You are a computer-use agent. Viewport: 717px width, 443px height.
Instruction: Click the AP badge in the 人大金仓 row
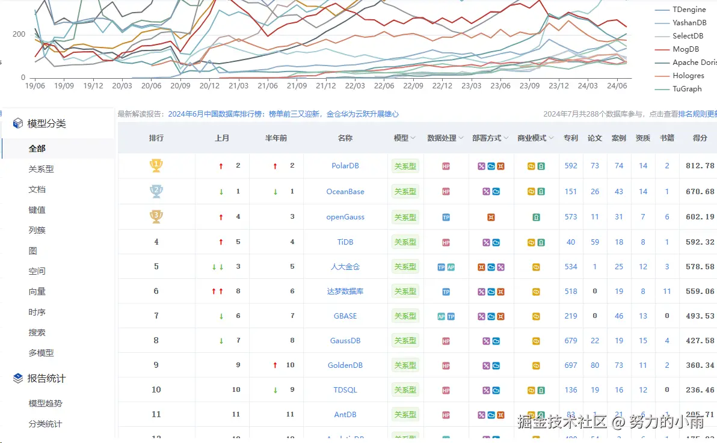451,267
